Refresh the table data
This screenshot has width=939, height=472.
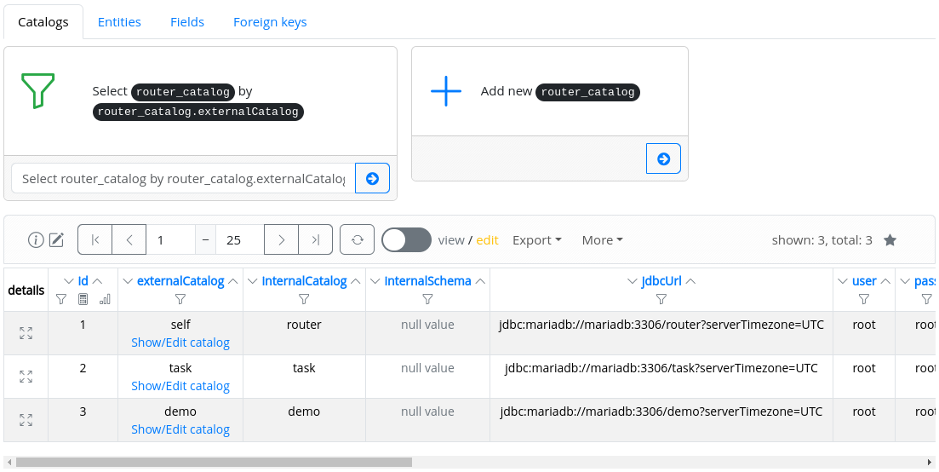[358, 240]
